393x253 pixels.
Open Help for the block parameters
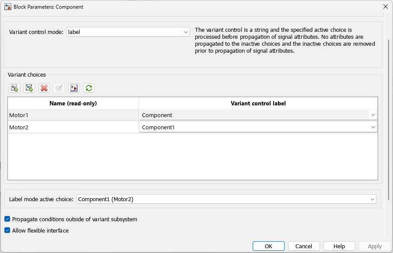[x=339, y=246]
